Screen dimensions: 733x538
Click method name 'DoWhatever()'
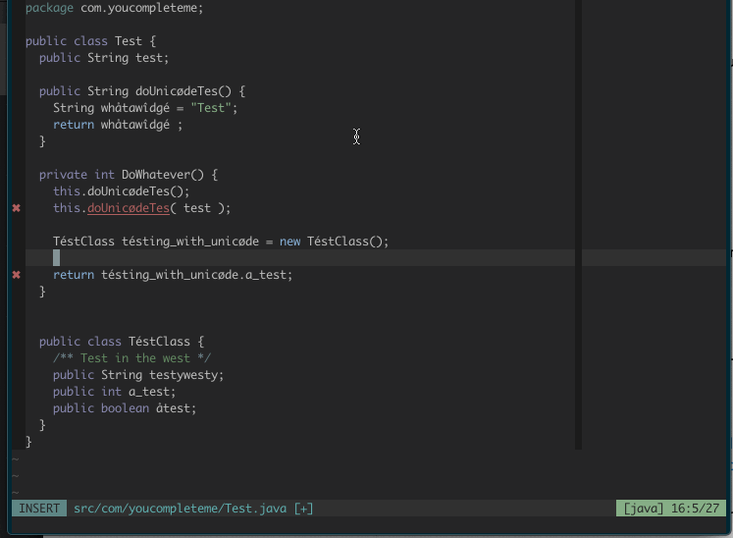pos(163,175)
